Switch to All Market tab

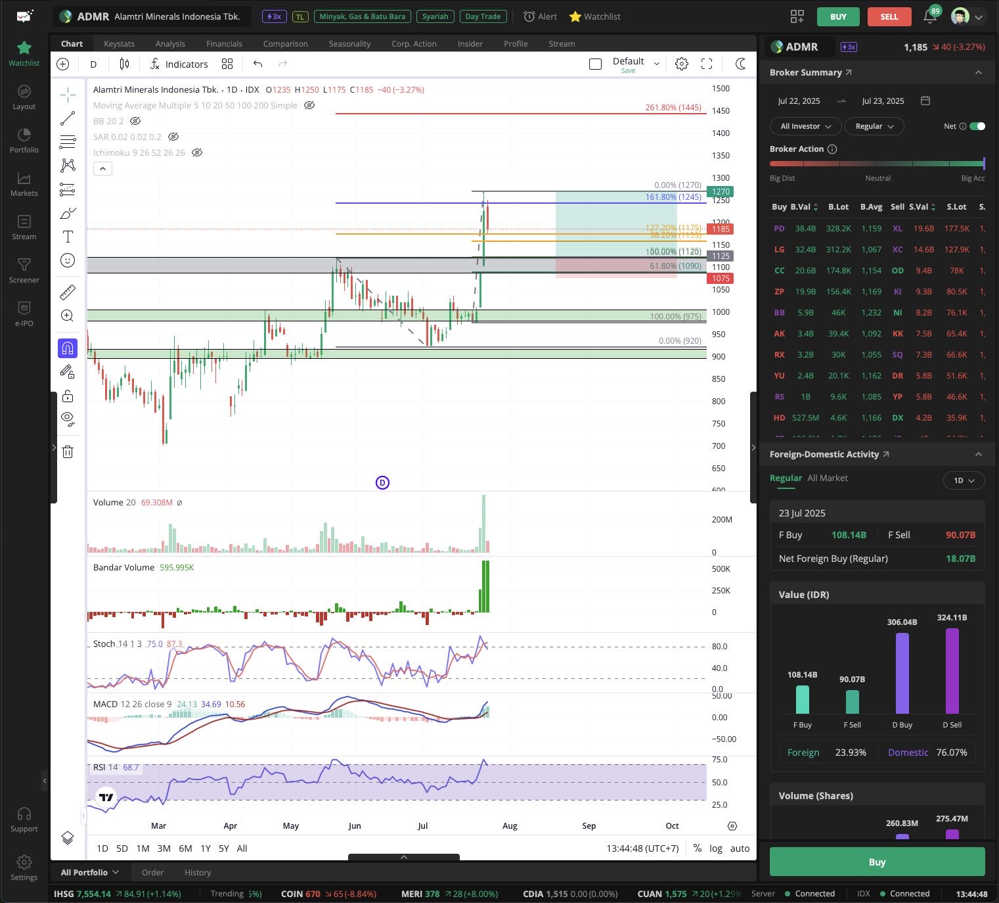coord(828,478)
